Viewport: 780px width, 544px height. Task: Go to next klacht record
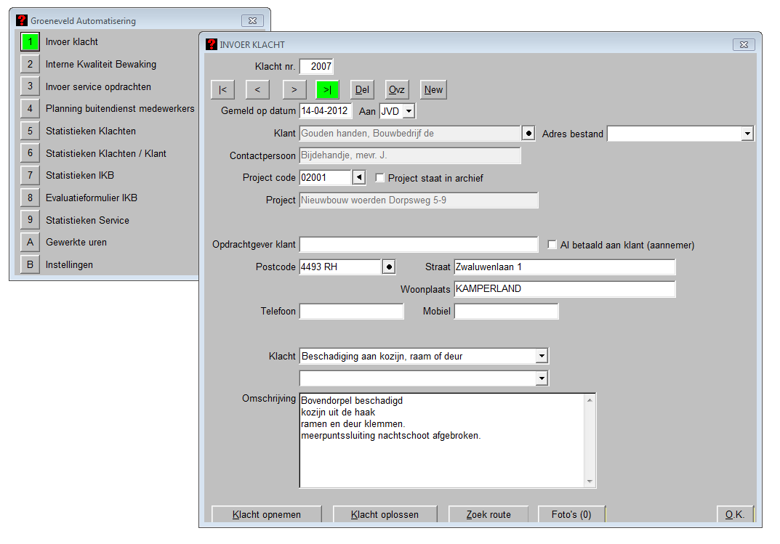point(293,90)
